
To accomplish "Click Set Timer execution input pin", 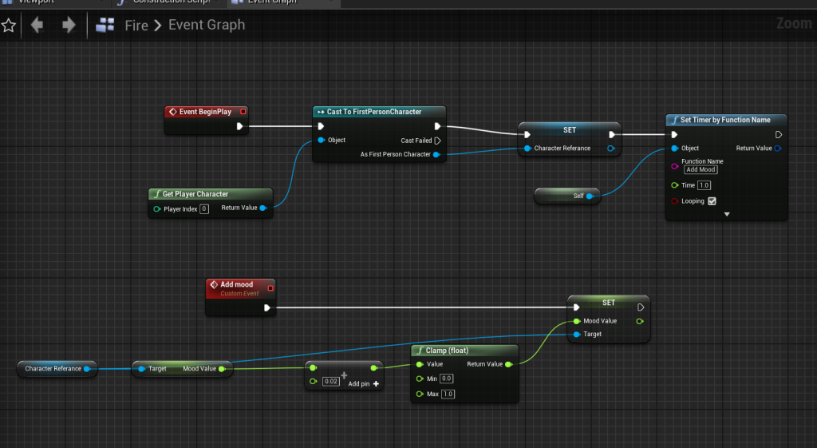I will coord(674,134).
